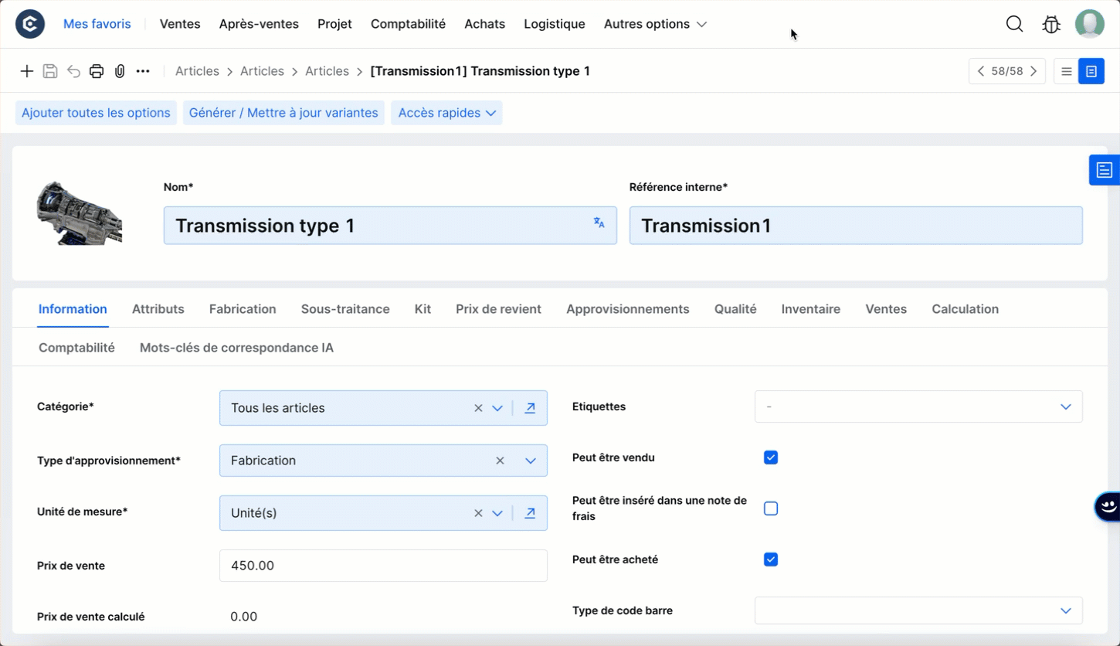This screenshot has height=646, width=1120.
Task: Switch to list view icon
Action: [1067, 71]
